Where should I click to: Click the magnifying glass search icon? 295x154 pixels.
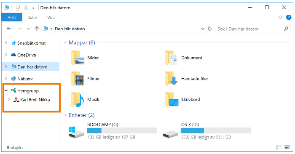tap(286, 29)
